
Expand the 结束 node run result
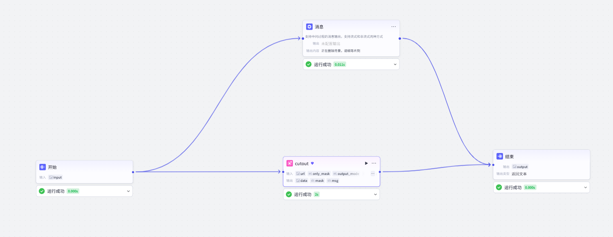[x=585, y=187]
